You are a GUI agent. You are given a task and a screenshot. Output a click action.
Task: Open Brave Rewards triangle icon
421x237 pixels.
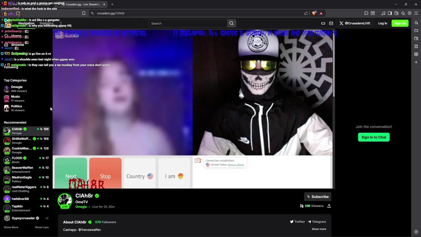pyautogui.click(x=321, y=13)
